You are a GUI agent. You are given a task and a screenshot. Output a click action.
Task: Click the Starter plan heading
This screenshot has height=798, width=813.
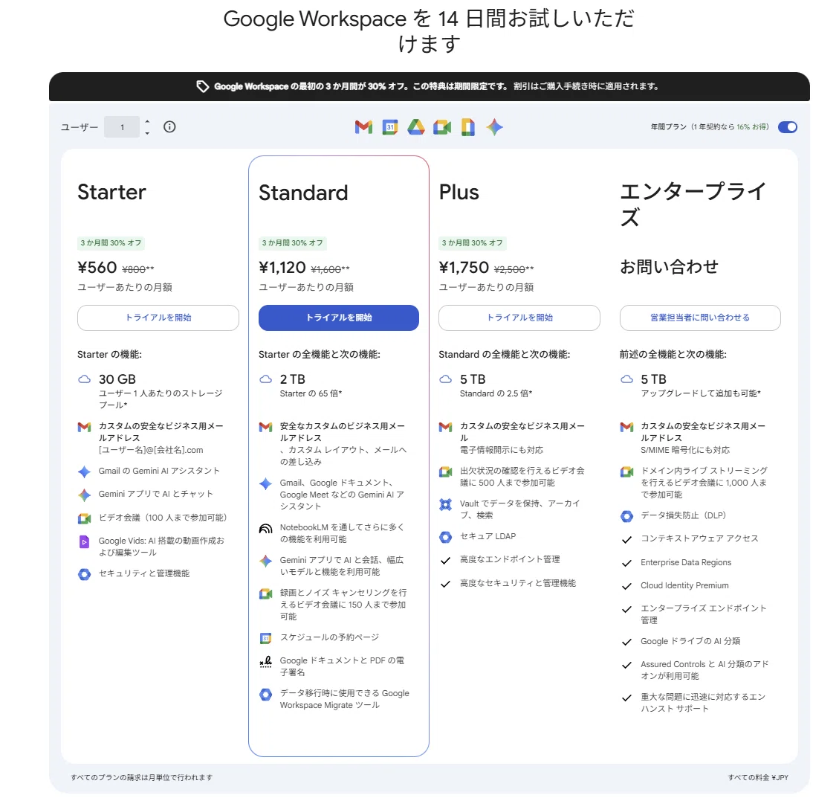point(111,193)
